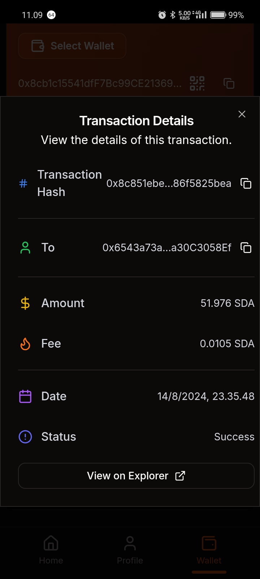Tap the yellow dollar Amount icon
This screenshot has height=579, width=260.
point(25,303)
